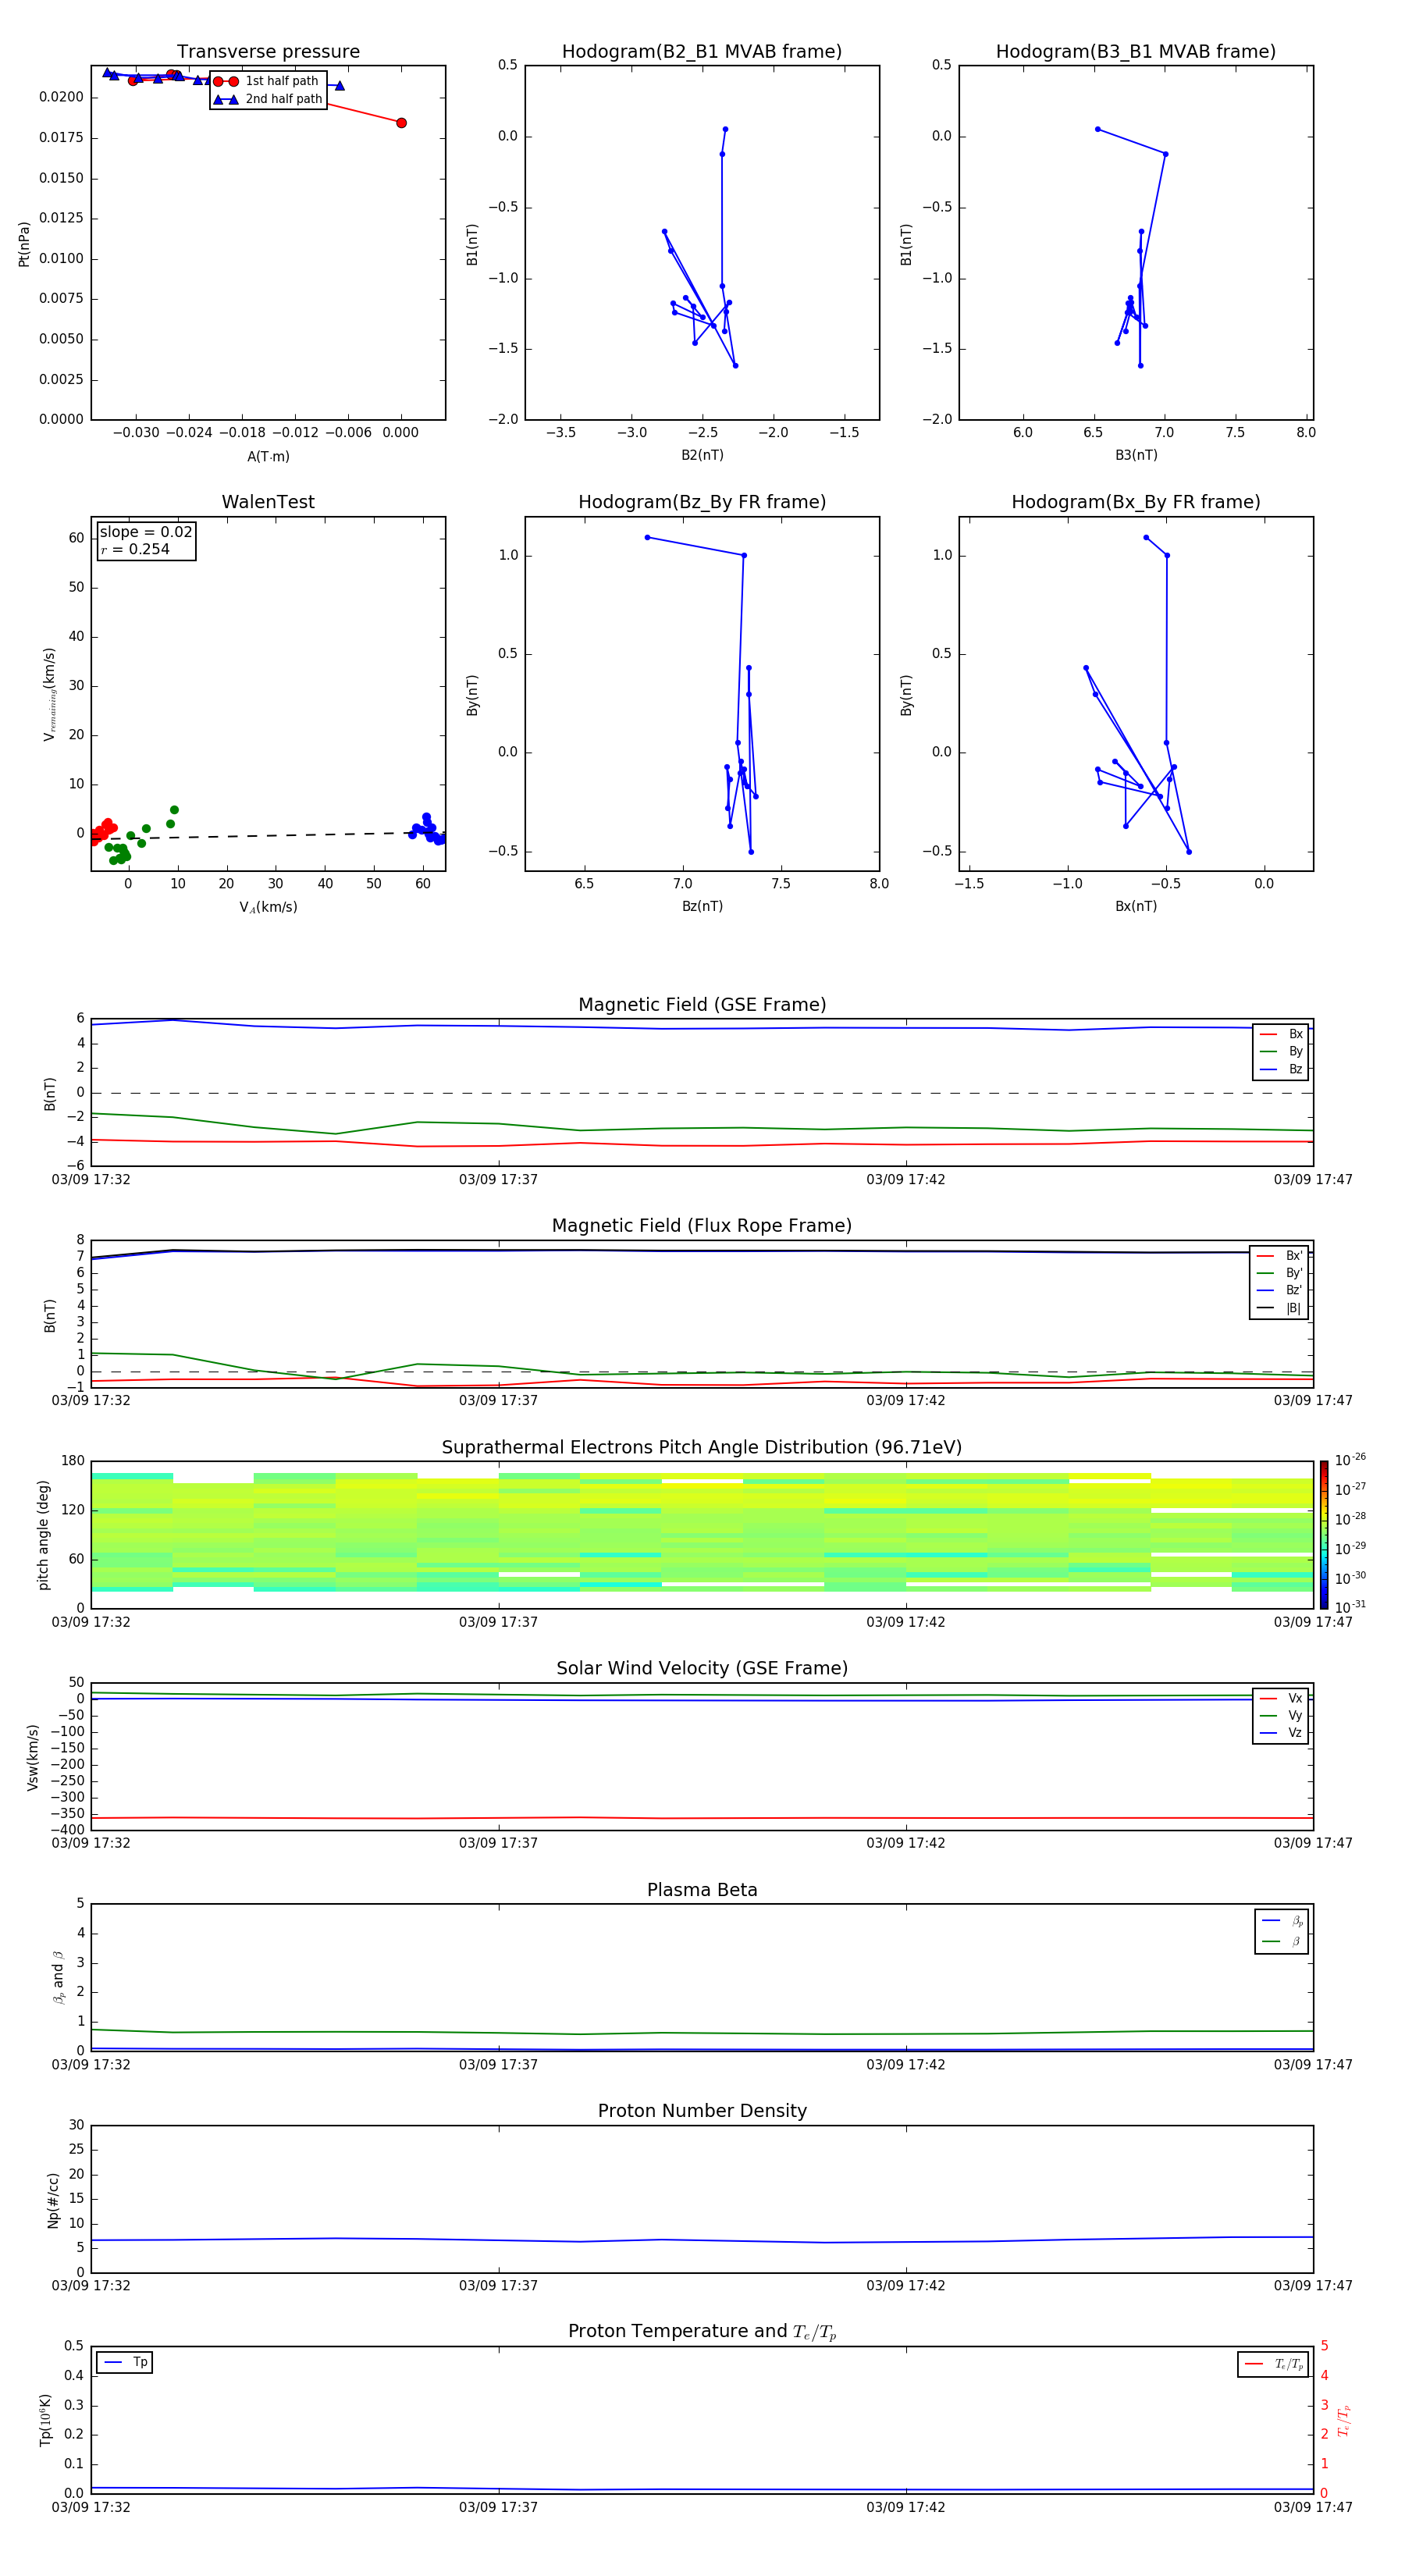Screen dimensions: 1405x2576
Task: Select the 'Vz' legend entry in solar wind panel
Action: [1281, 1732]
